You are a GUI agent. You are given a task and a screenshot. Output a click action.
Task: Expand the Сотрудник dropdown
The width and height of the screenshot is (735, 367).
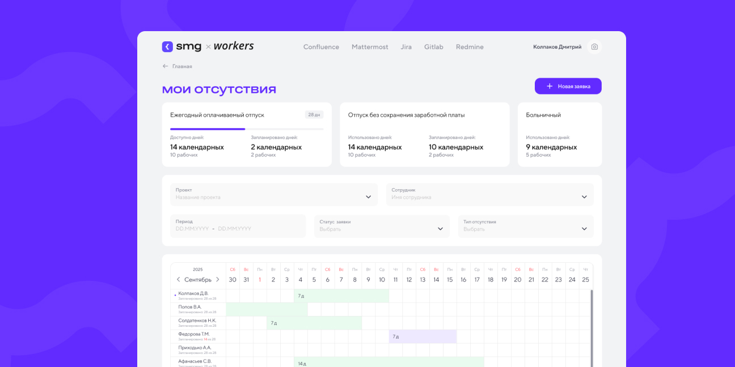tap(490, 194)
